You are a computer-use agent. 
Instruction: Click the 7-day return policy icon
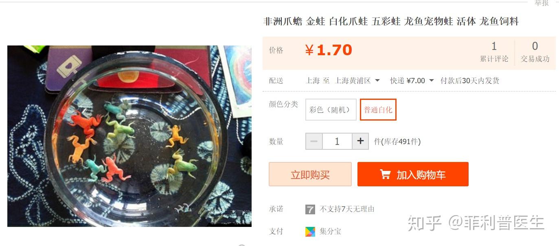pos(310,209)
